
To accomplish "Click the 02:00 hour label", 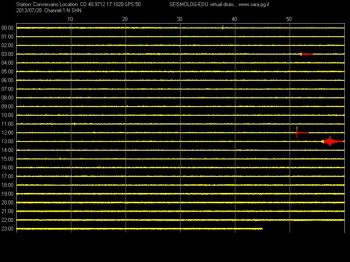I will click(x=7, y=45).
